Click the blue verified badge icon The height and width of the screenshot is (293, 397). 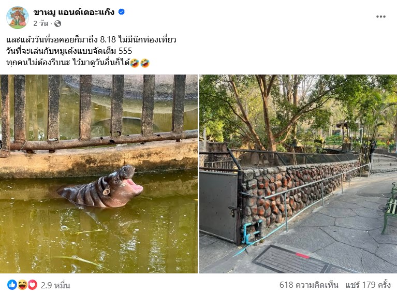click(x=121, y=12)
